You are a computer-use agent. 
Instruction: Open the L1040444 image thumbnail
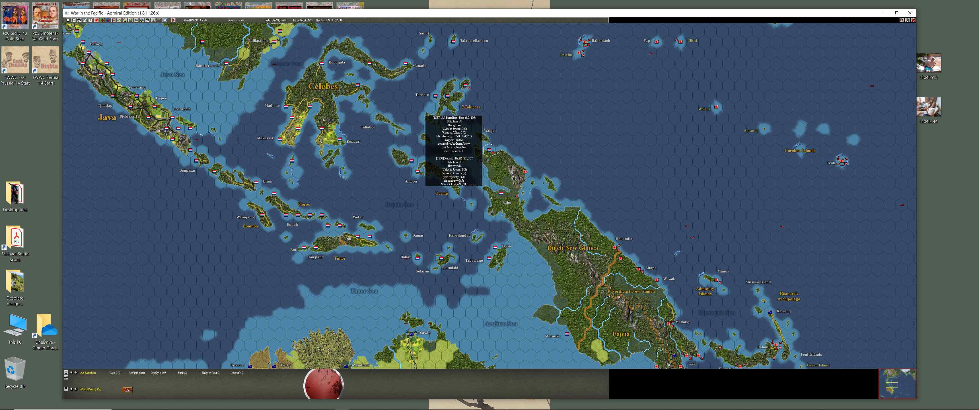click(928, 111)
